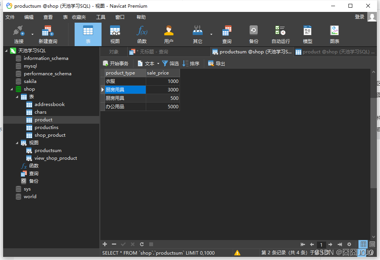Open the 收藏夹 menu
Image resolution: width=380 pixels, height=260 pixels.
79,17
